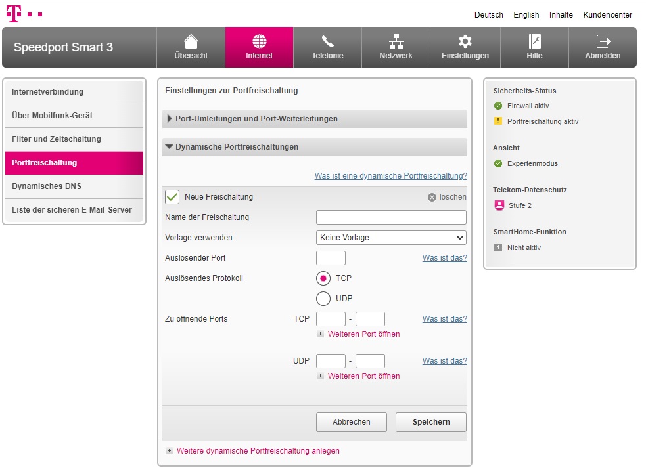Click the 'Expertenmodus' view text
Screen dimensions: 646x474
pos(532,163)
